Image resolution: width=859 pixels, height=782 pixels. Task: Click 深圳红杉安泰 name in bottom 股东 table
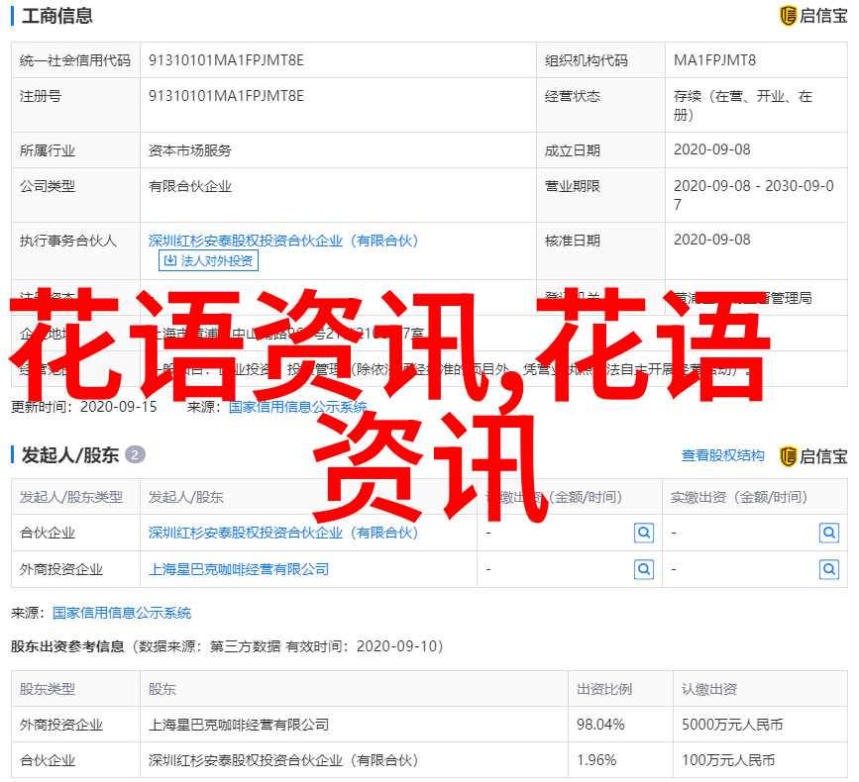tap(283, 760)
